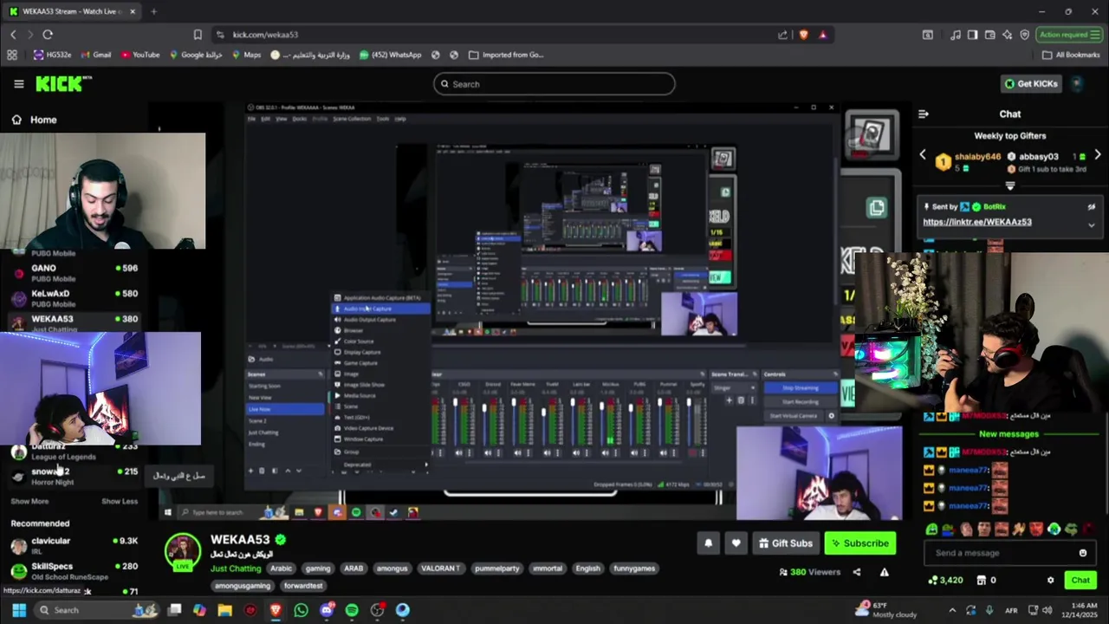The image size is (1109, 624).
Task: Go to Home in sidebar
Action: [x=35, y=120]
